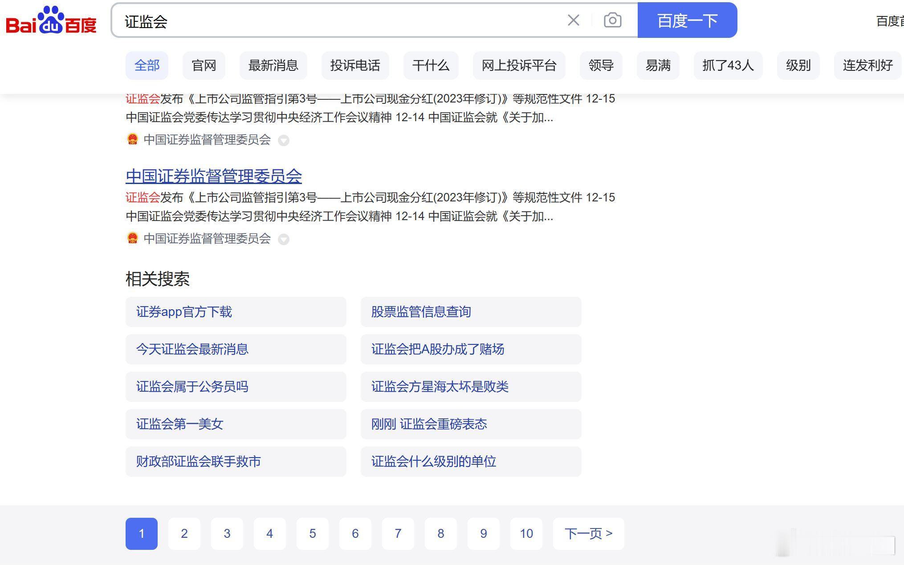904x565 pixels.
Task: Open related search 证监会方星海太坏是败类
Action: pos(471,387)
